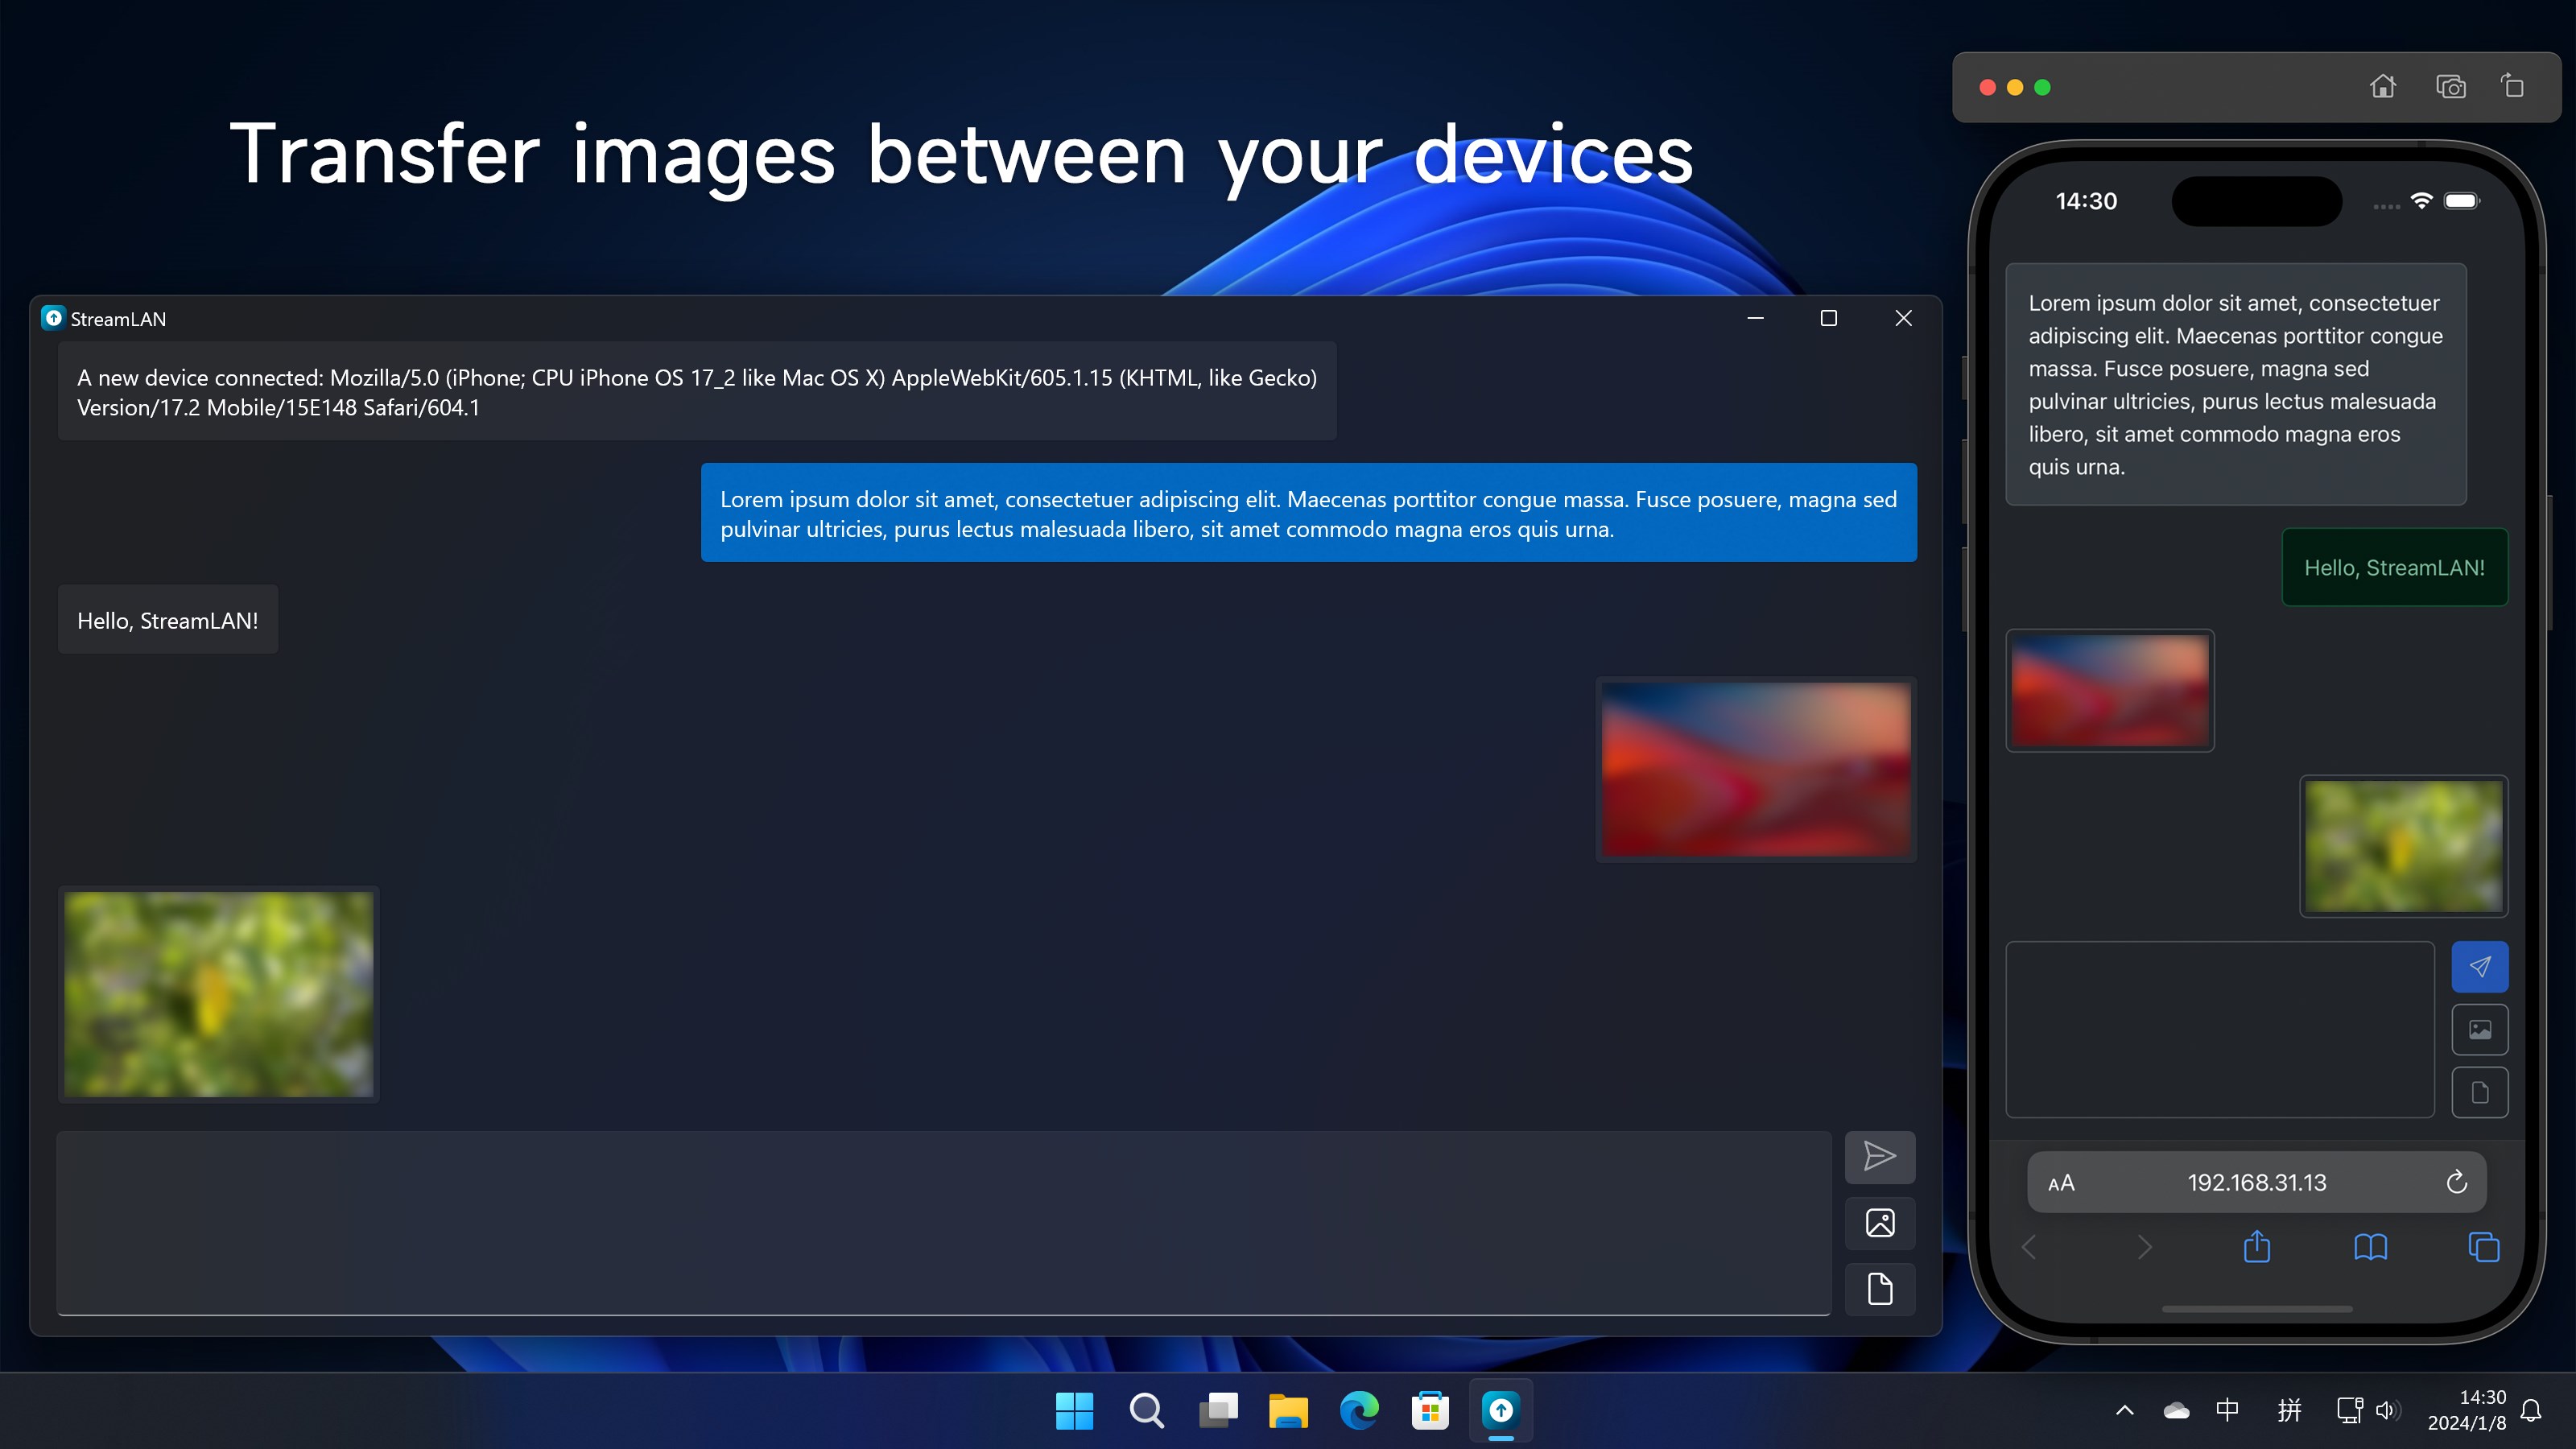Open the green flower image thumbnail in StreamLAN
The image size is (2576, 1449).
[219, 994]
